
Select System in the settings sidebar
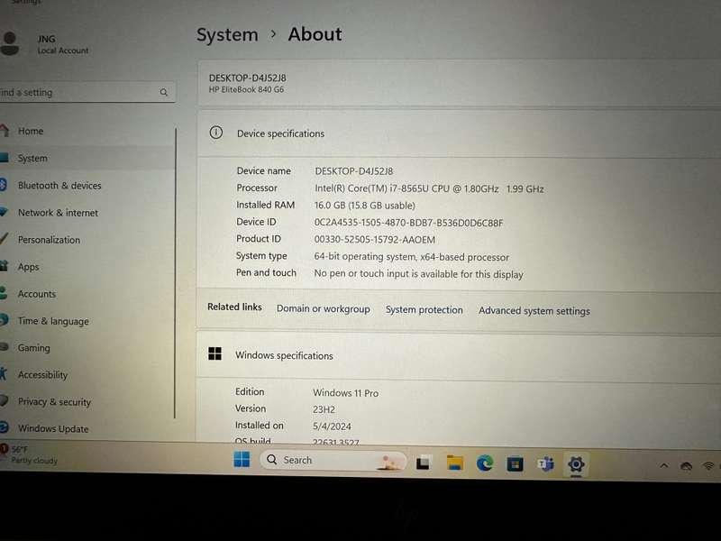click(x=87, y=159)
